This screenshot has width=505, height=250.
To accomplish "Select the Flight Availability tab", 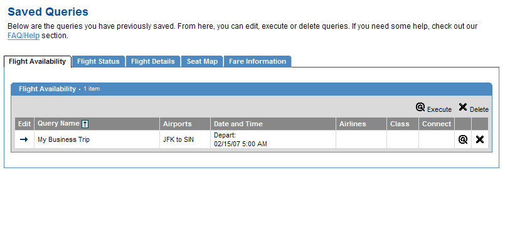I will click(38, 61).
